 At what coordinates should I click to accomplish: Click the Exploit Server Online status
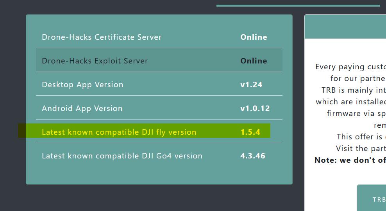[x=254, y=61]
